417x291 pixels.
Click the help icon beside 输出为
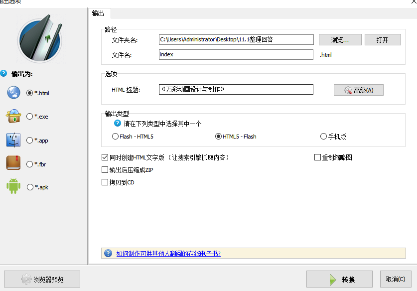point(3,73)
